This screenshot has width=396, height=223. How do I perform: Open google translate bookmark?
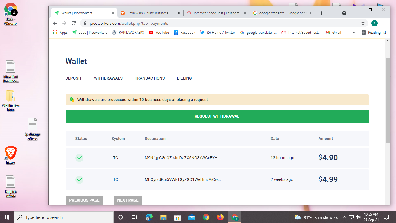(258, 33)
